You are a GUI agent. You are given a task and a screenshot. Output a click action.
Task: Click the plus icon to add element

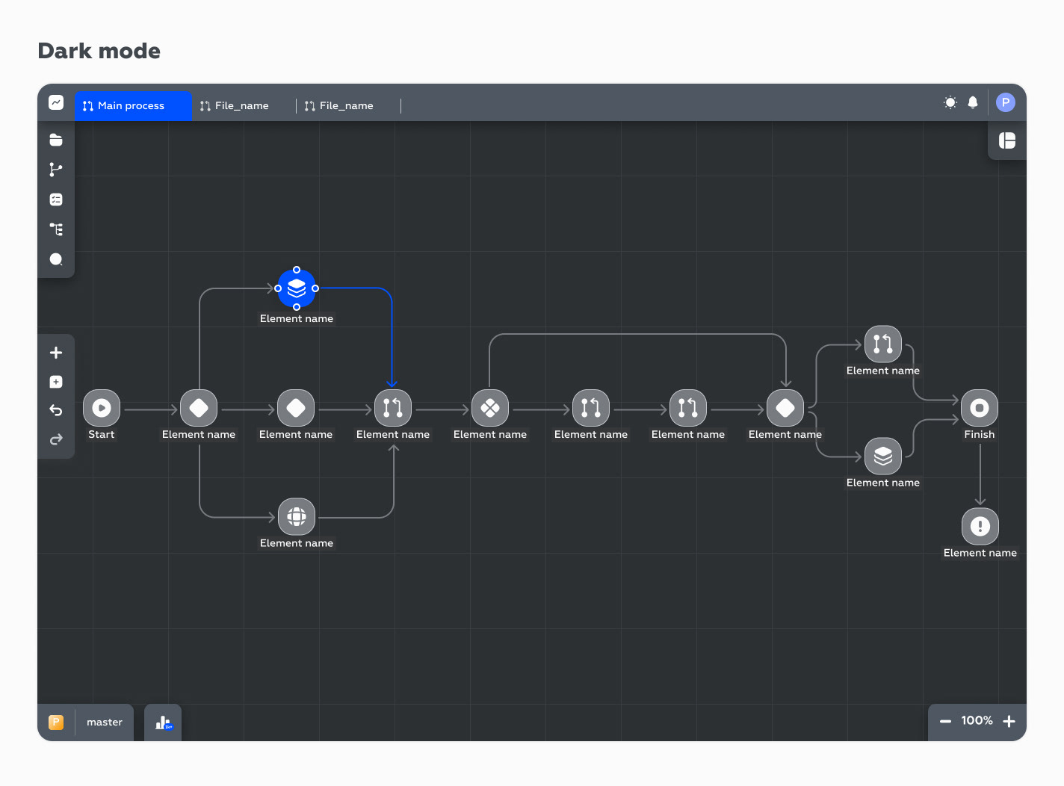coord(56,353)
